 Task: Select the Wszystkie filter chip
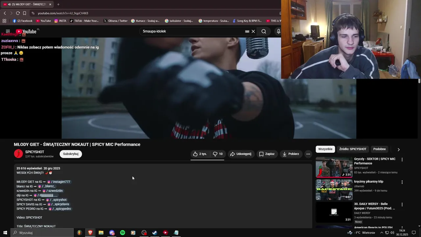coord(325,149)
